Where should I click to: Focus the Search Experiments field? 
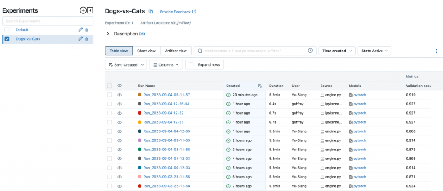pos(48,21)
